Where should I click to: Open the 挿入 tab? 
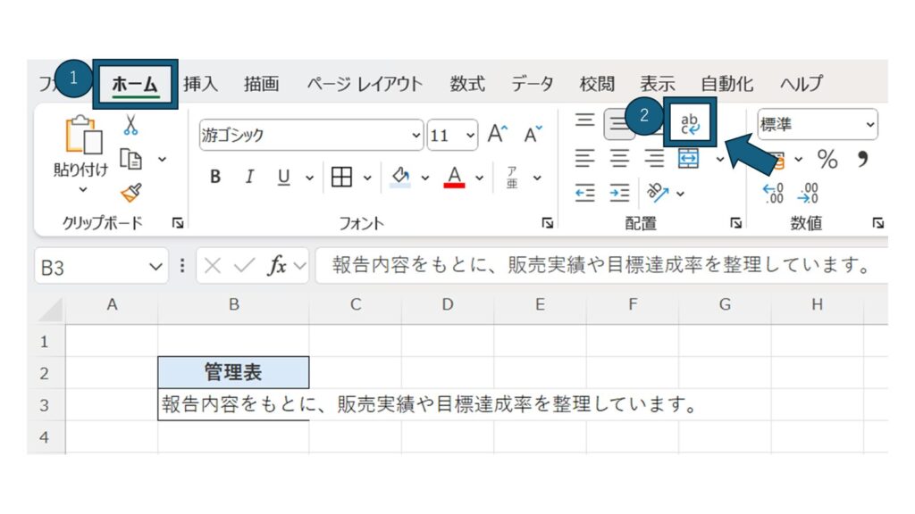pos(200,84)
